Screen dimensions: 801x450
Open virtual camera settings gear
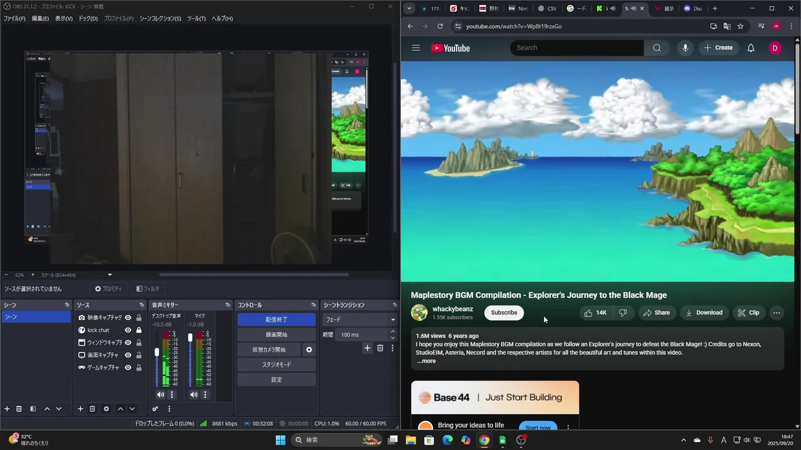[309, 350]
